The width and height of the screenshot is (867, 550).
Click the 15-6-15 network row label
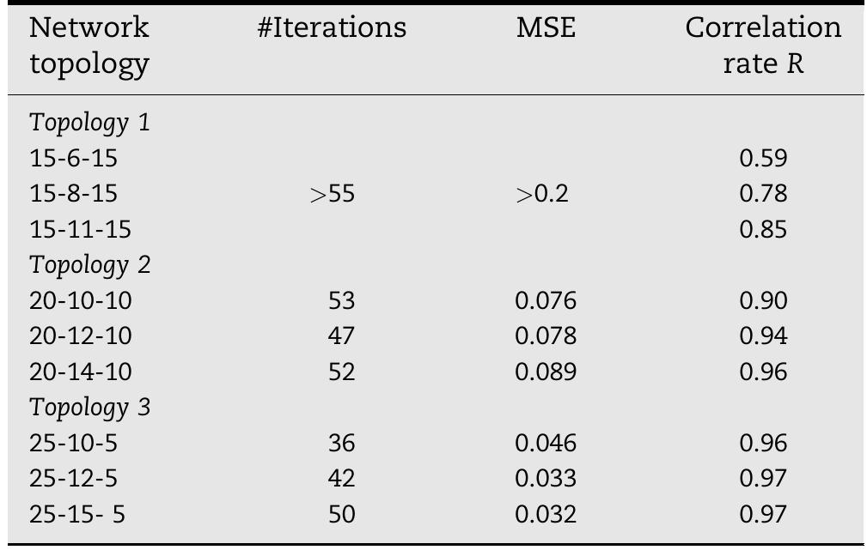click(x=73, y=159)
